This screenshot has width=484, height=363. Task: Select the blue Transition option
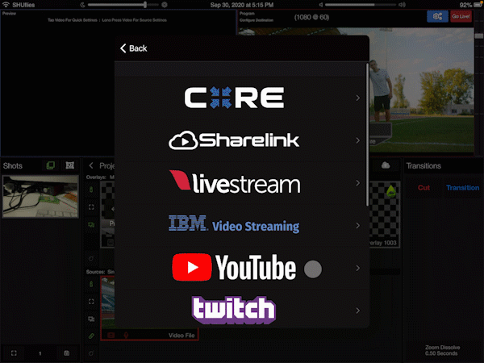coord(462,188)
